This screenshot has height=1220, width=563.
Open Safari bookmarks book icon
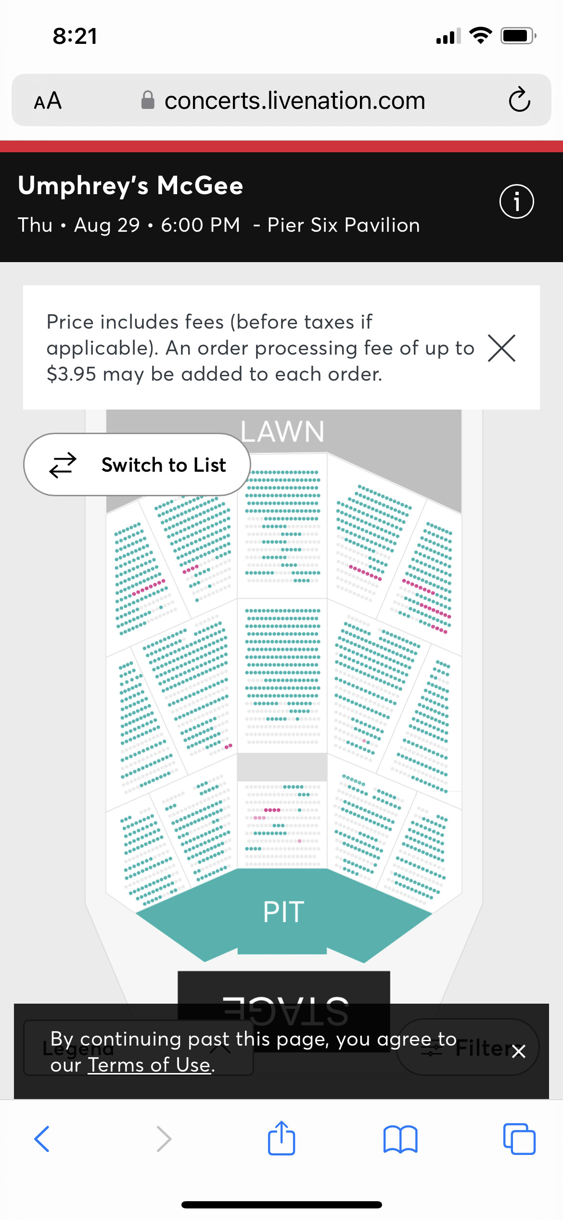pyautogui.click(x=400, y=1139)
